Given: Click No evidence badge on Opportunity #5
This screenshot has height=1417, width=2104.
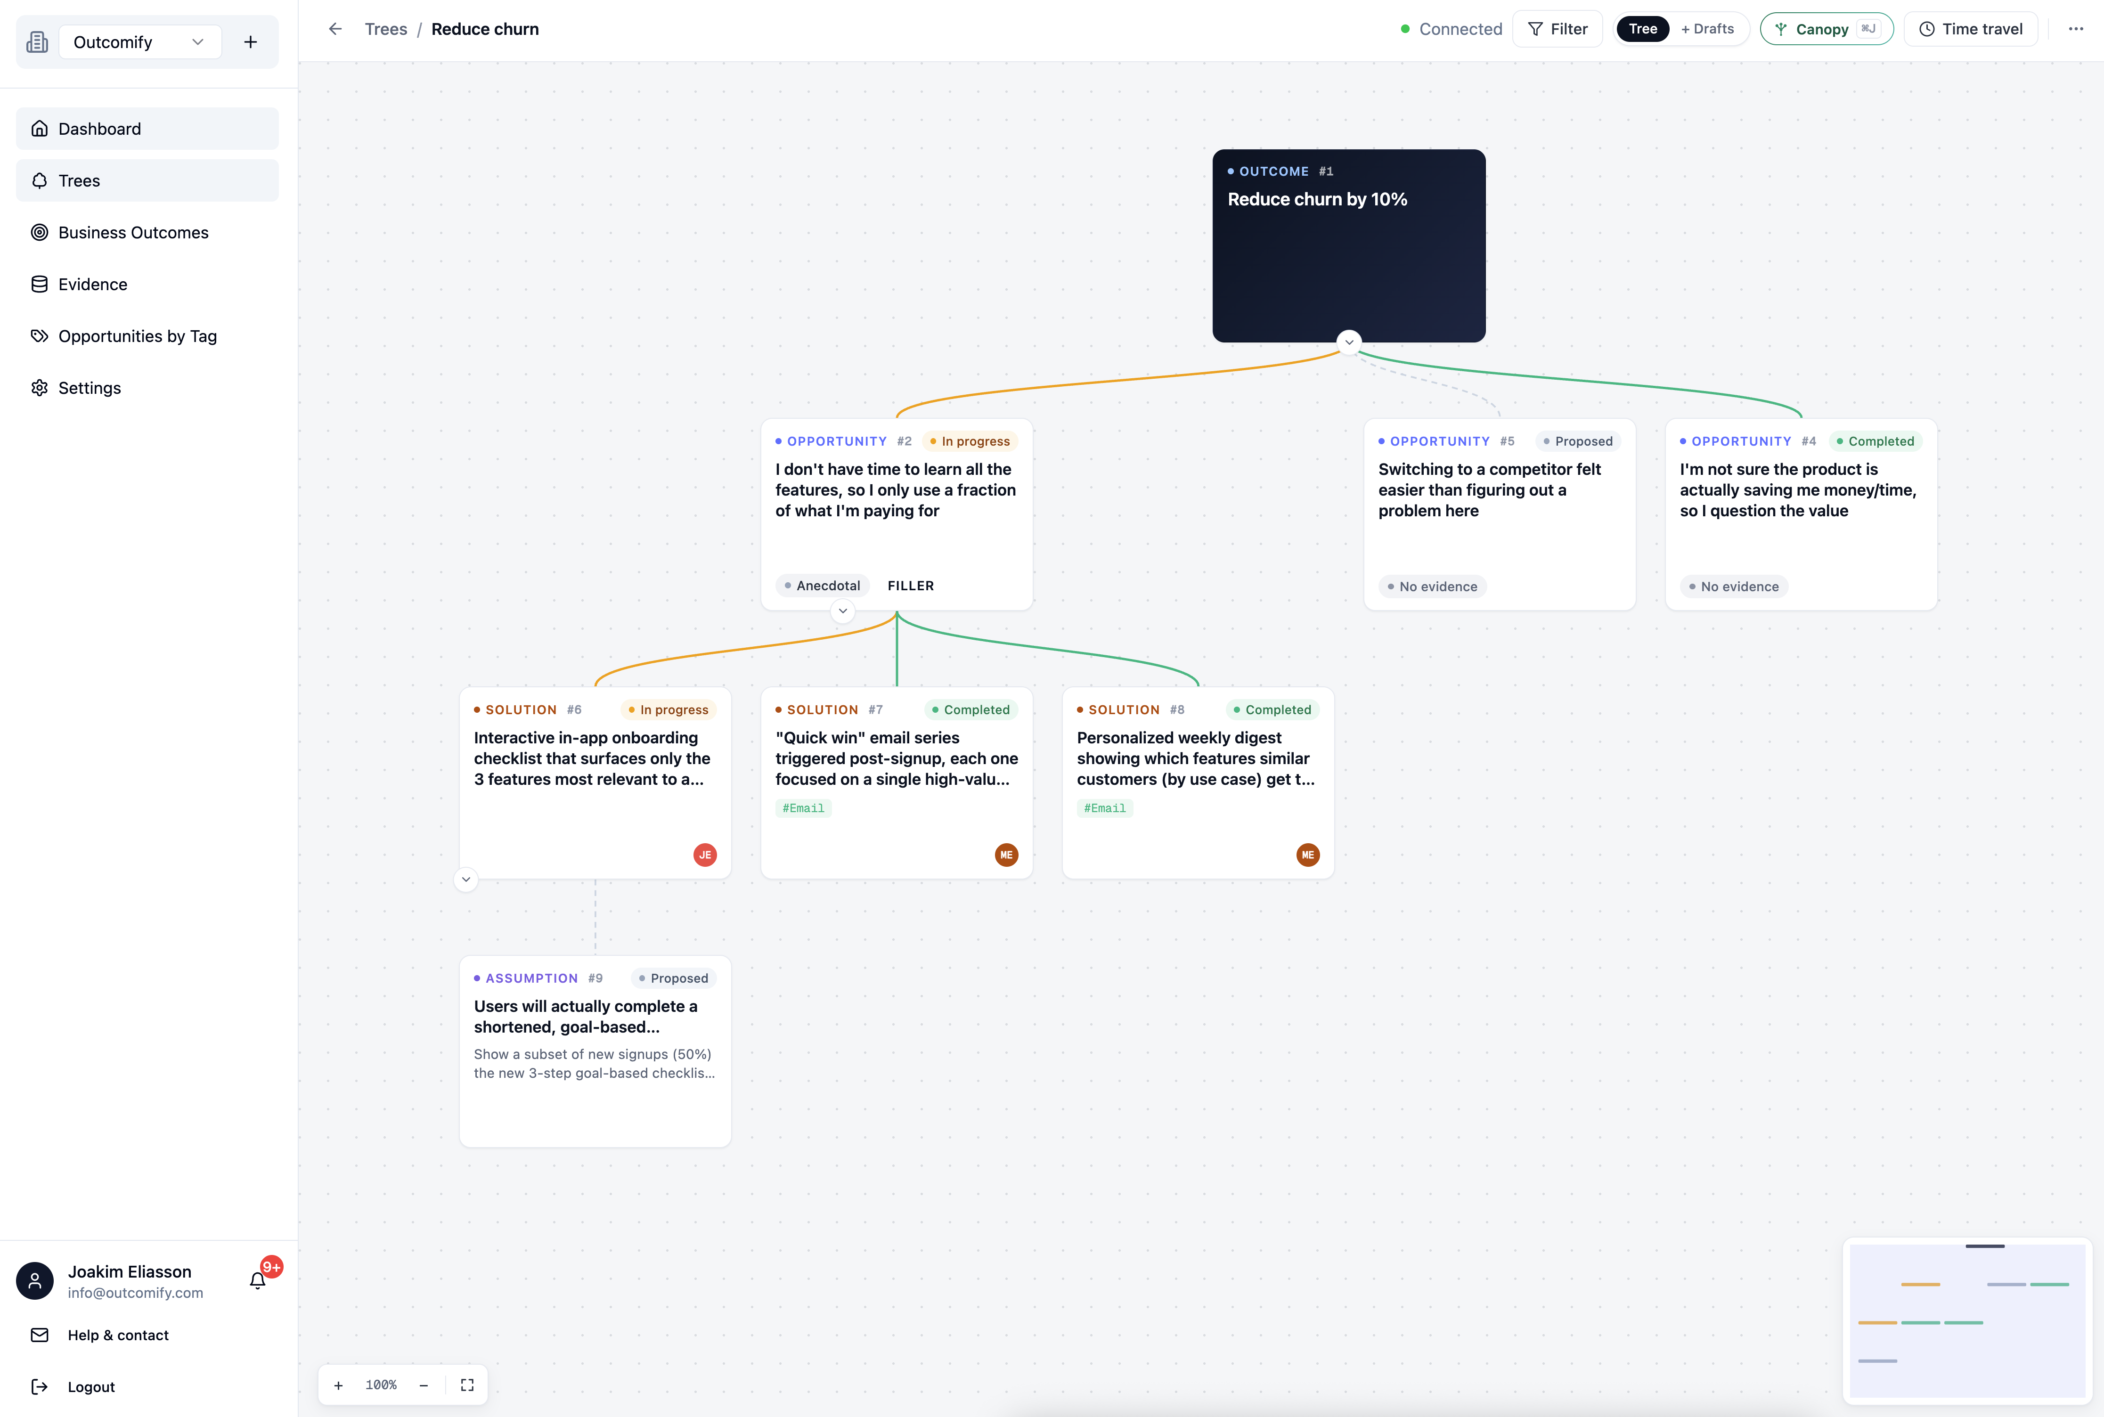Looking at the screenshot, I should 1433,586.
